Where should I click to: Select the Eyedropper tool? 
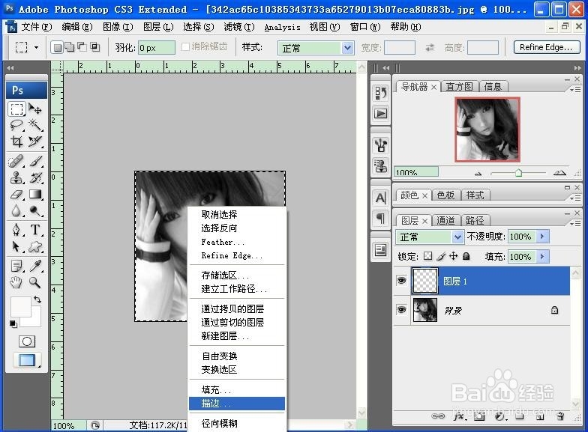pos(35,266)
